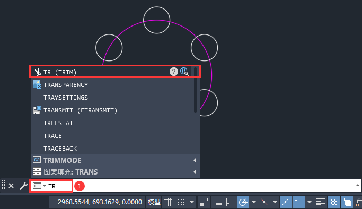Select the topmost white circle
362x209 pixels.
[156, 20]
